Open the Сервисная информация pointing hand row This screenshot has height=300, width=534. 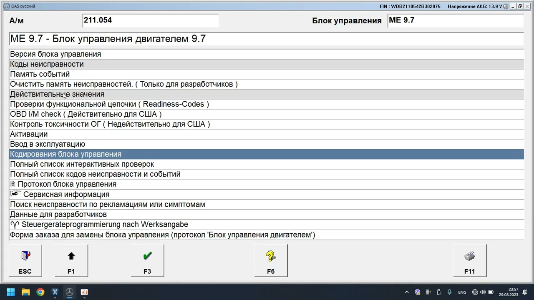click(267, 194)
